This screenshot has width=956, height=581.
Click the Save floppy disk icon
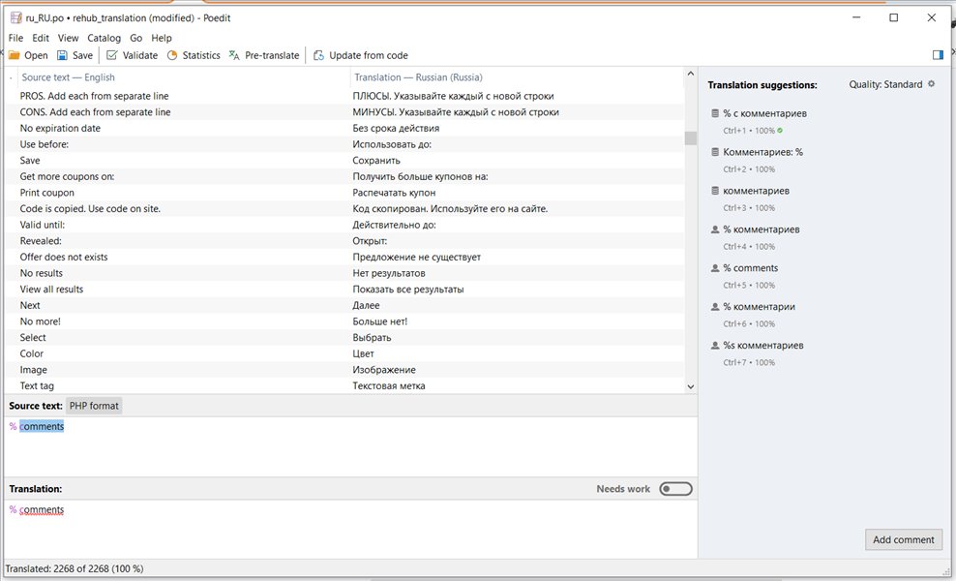(62, 55)
